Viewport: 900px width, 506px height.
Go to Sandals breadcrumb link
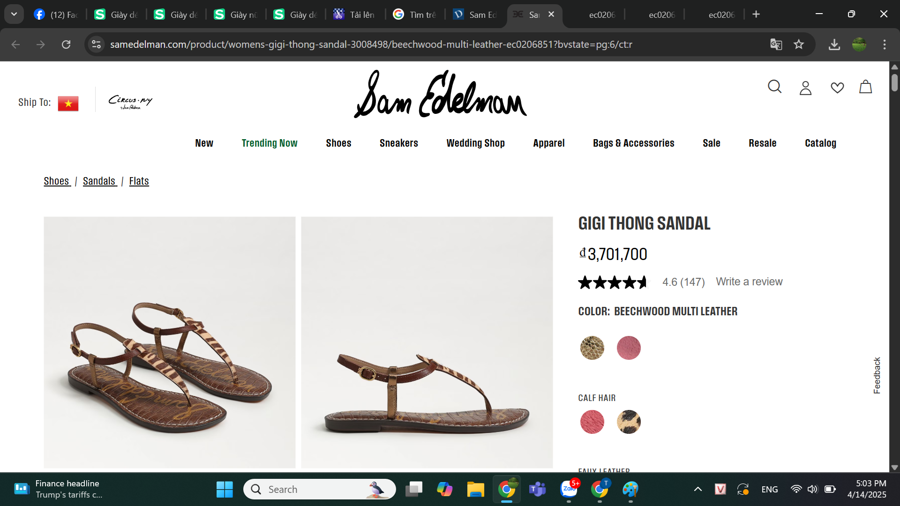coord(99,181)
